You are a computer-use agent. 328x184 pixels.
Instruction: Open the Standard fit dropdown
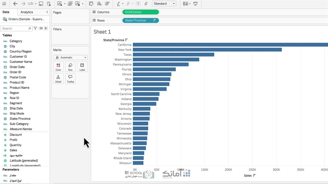tap(164, 4)
